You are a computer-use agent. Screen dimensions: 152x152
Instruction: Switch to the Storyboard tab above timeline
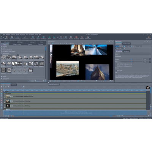tap(14, 85)
